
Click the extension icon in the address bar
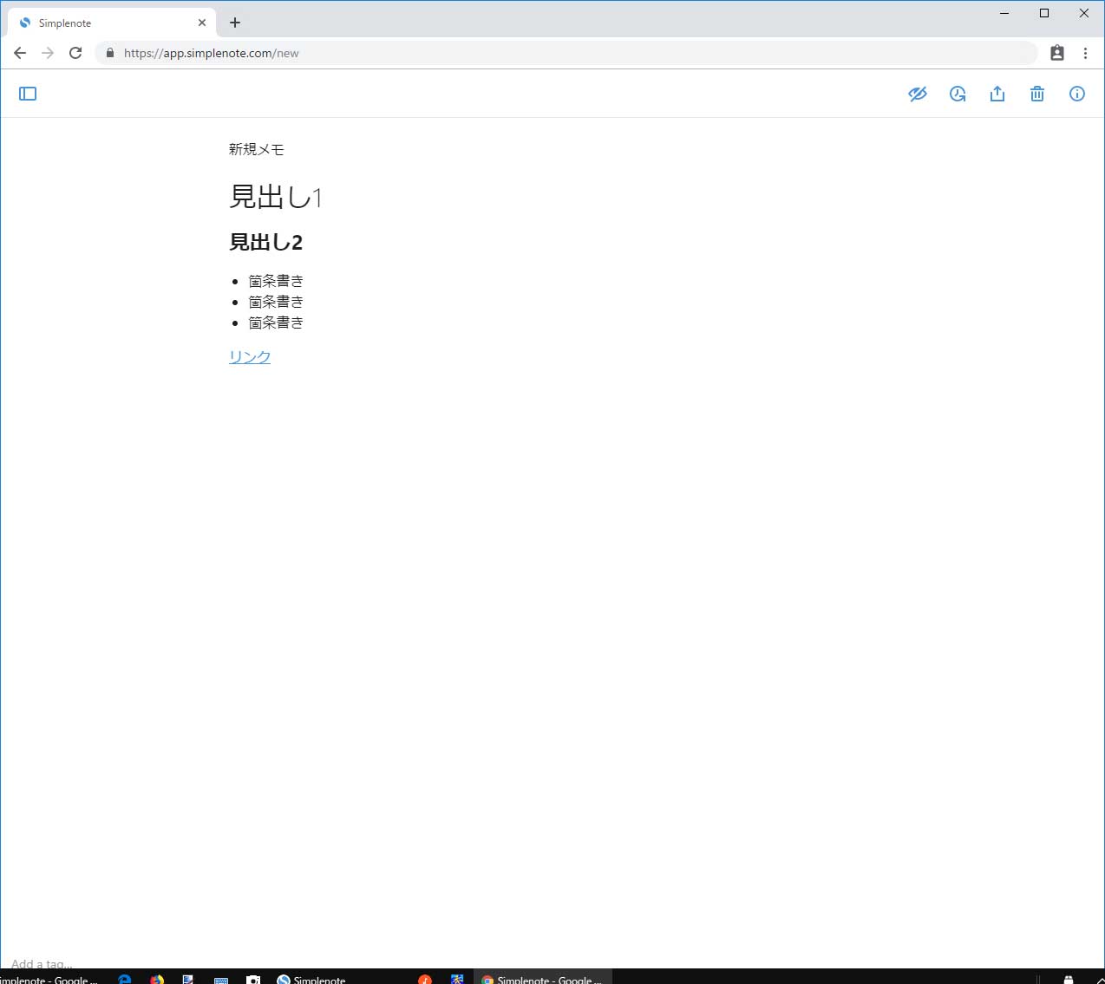point(1056,53)
